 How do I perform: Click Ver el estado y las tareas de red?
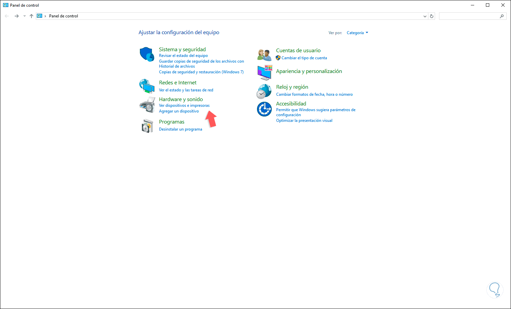click(186, 90)
